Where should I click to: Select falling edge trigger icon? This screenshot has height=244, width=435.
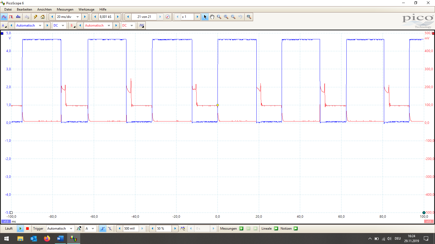click(110, 229)
